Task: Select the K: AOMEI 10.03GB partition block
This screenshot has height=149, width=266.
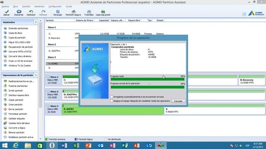Action: pos(113,109)
